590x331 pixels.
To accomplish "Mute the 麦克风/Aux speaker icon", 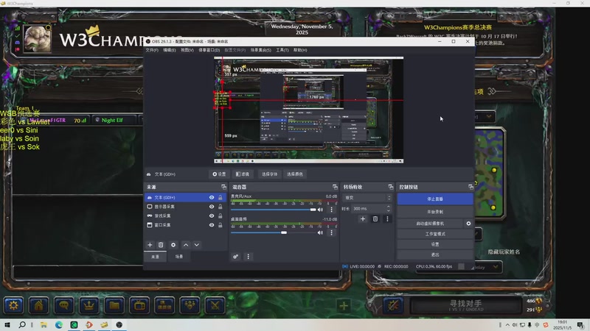I will pos(320,210).
